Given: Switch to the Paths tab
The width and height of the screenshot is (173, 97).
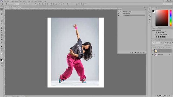Looking at the screenshot, I should 163,40.
